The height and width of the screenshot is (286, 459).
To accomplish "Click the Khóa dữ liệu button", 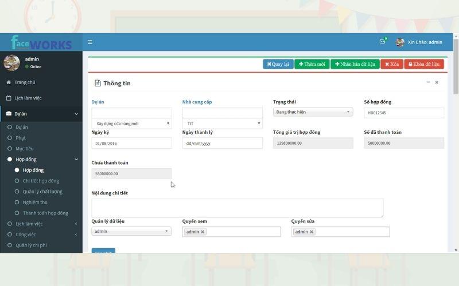I will click(x=424, y=64).
